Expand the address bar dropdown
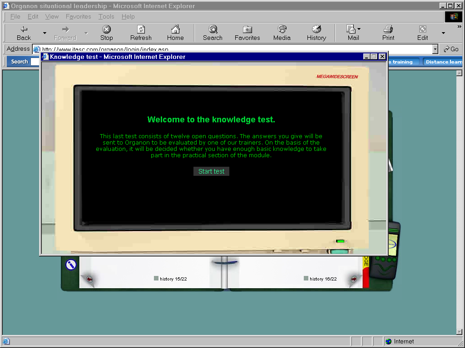The height and width of the screenshot is (348, 465). [x=435, y=49]
